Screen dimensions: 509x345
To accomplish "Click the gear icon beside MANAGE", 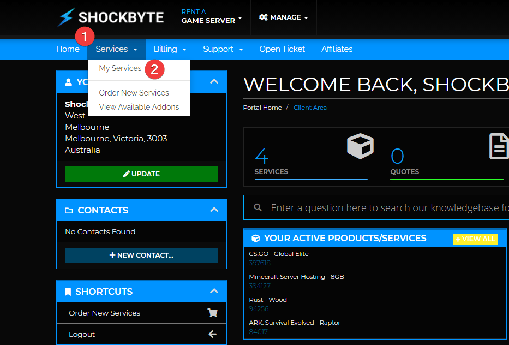I will 264,17.
